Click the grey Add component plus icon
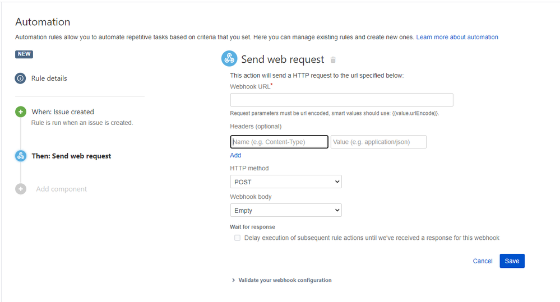The width and height of the screenshot is (560, 302). (20, 189)
